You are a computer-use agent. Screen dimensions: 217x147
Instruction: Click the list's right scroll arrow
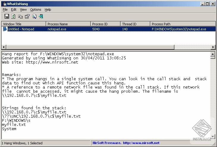[x=213, y=47]
